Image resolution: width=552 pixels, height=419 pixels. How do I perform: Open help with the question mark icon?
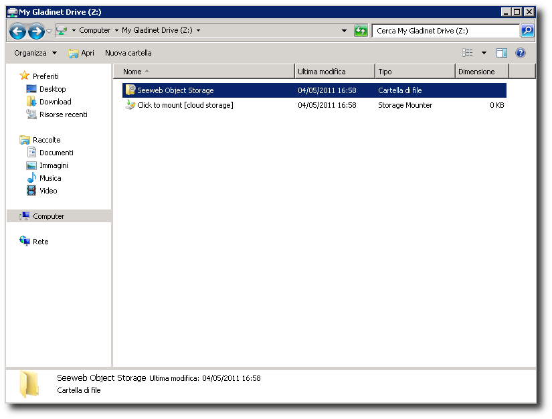(x=521, y=53)
